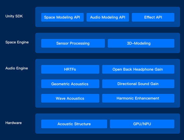Click the Effect API block
Screen dimensions: 184x140
(x=153, y=17)
